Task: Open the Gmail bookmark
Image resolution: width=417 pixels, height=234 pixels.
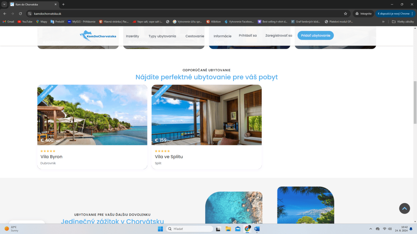Action: click(x=8, y=22)
